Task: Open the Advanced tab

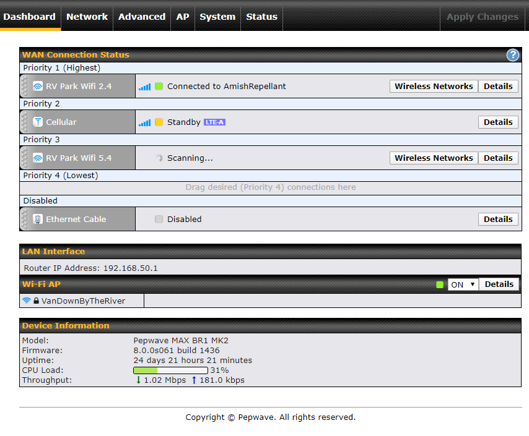Action: (142, 17)
